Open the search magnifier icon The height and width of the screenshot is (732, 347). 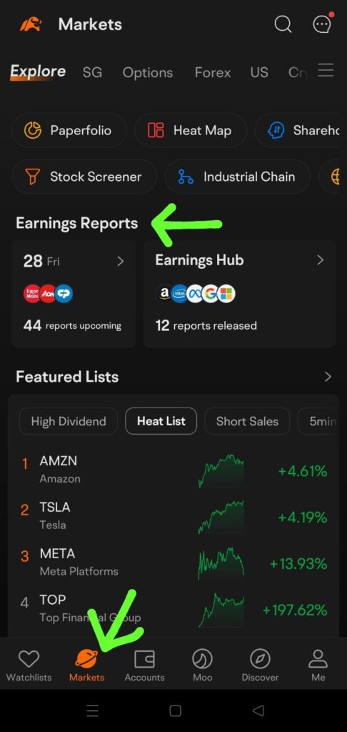(x=283, y=24)
